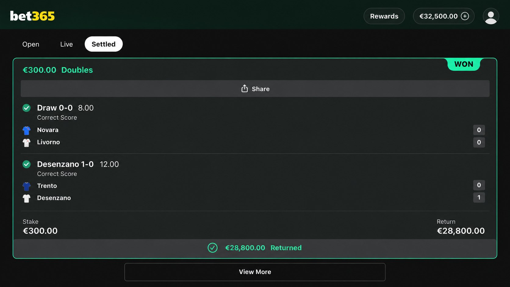Screen dimensions: 510x287
Task: Click the Novara blue jersey icon
Action: tap(27, 131)
